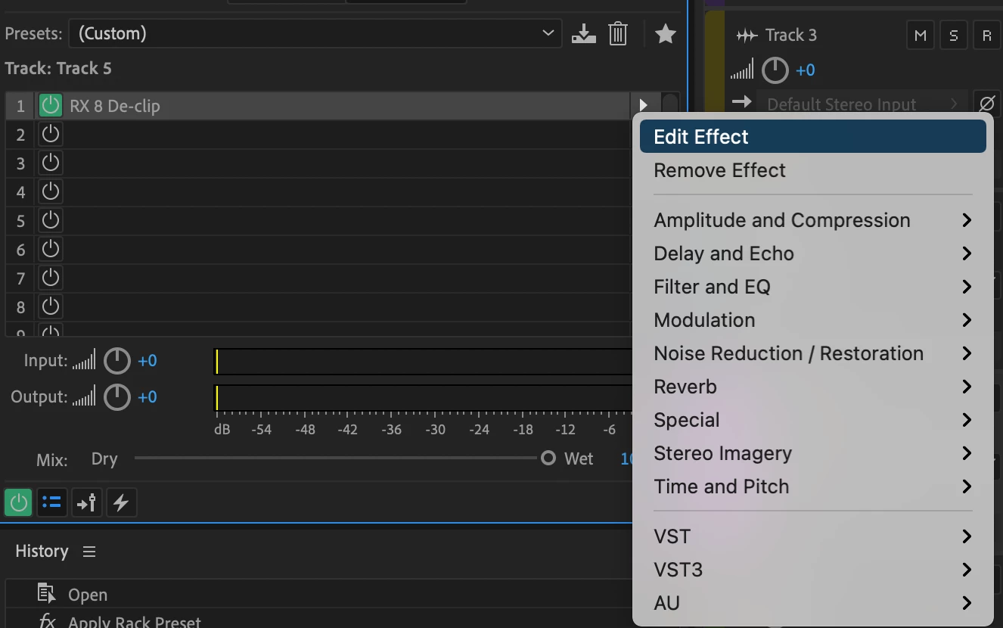Image resolution: width=1003 pixels, height=628 pixels.
Task: Adjust Track 3 volume knob
Action: click(775, 70)
